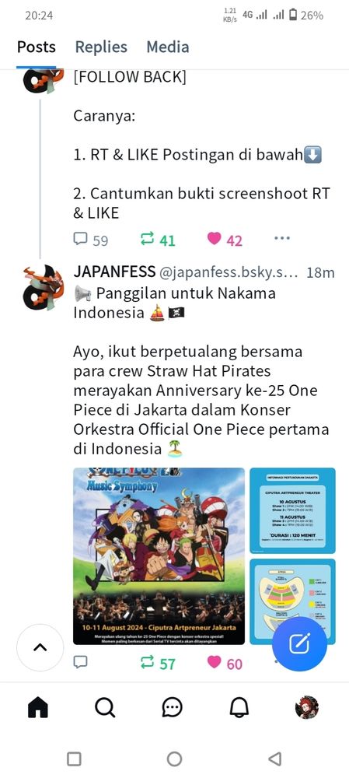Open more options menu on FOLLOW BACK post
This screenshot has height=778, width=349.
(282, 239)
